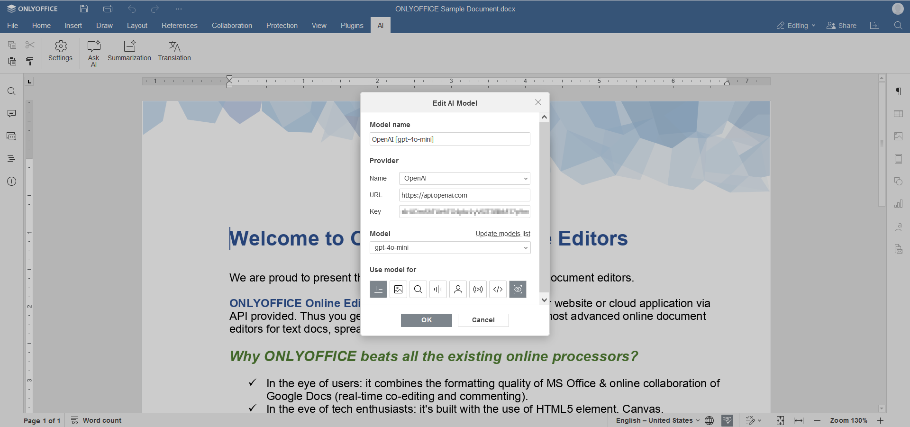Click the Ask AI toolbar button

(x=94, y=53)
